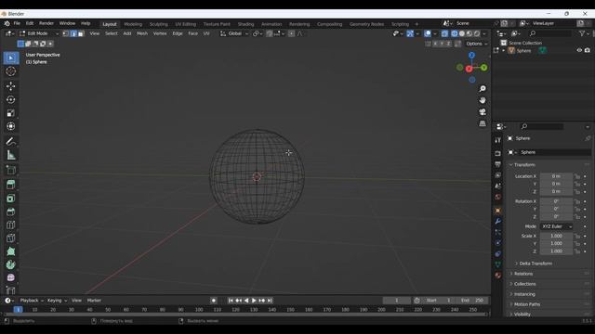
Task: Select the Knife tool
Action: click(x=11, y=238)
